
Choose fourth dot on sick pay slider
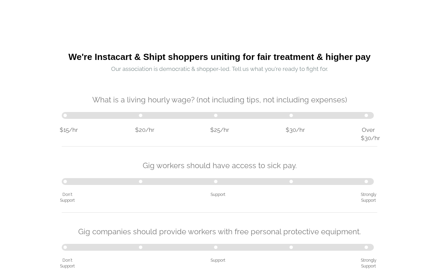(x=291, y=182)
